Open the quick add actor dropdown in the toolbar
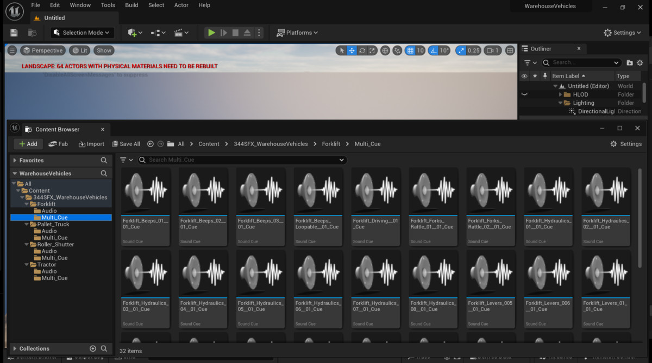The image size is (652, 363). tap(135, 33)
